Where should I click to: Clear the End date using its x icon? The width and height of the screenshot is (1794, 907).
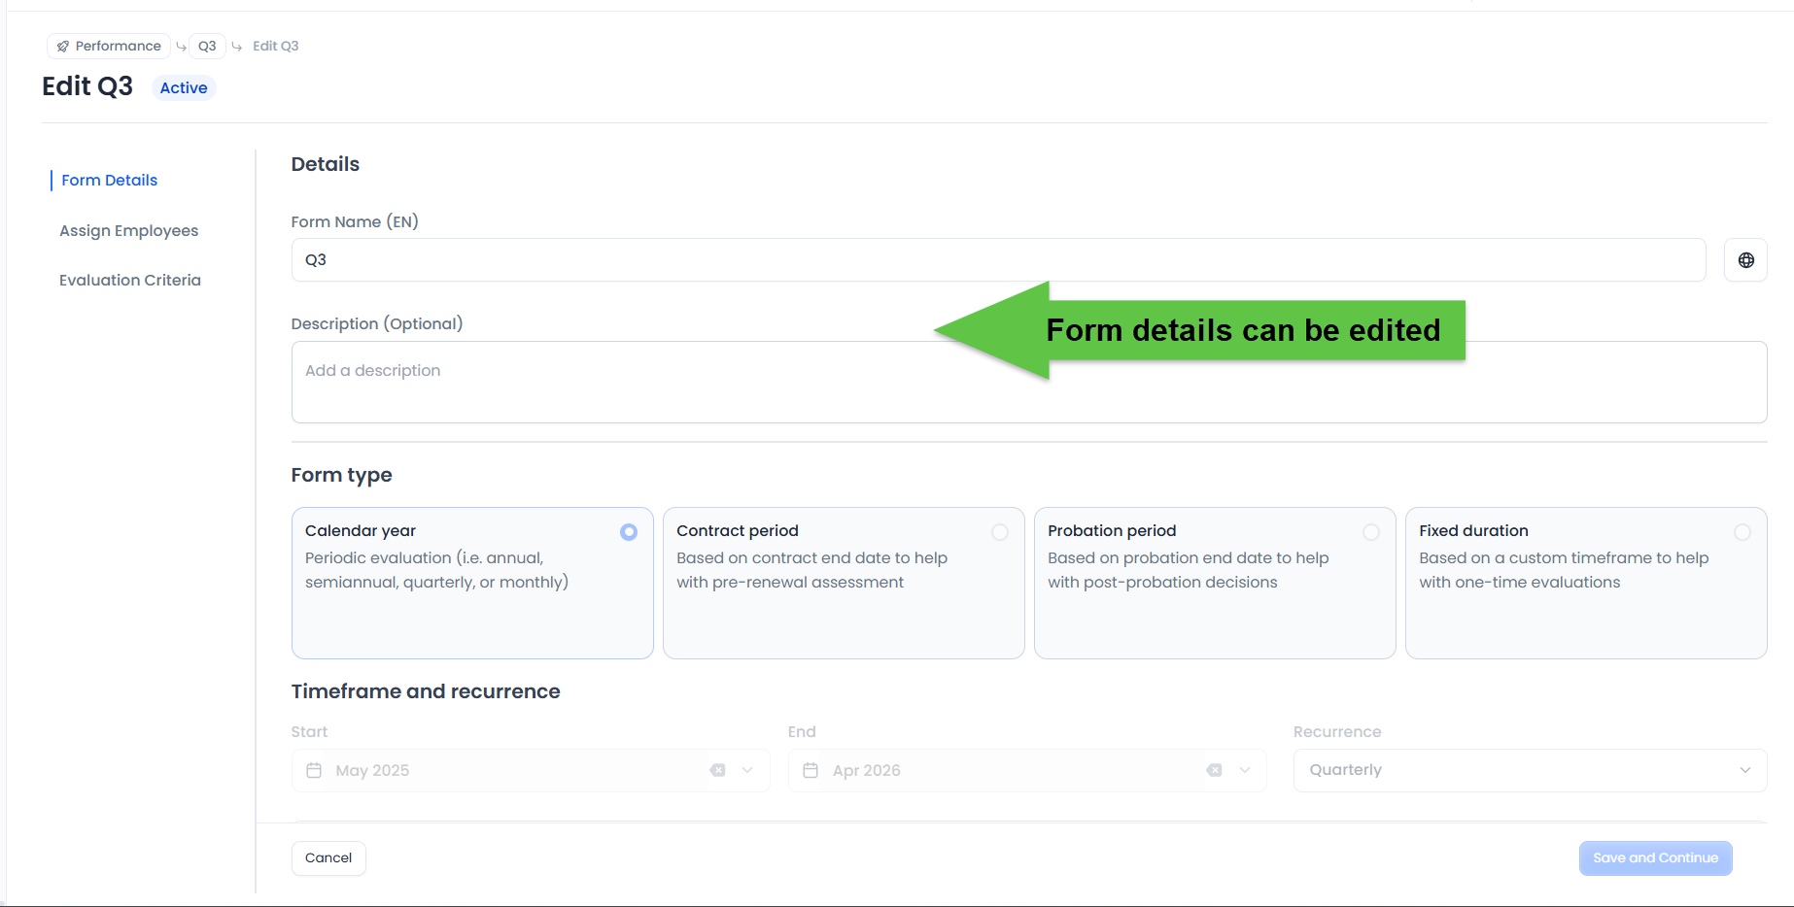point(1214,769)
